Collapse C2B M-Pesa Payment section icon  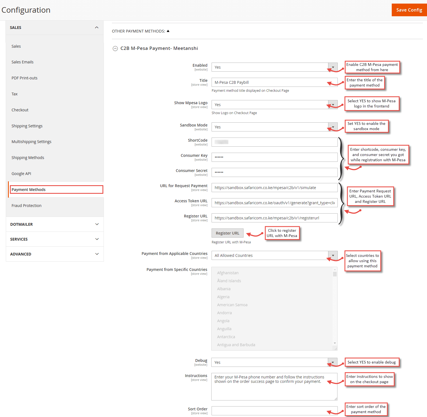115,49
